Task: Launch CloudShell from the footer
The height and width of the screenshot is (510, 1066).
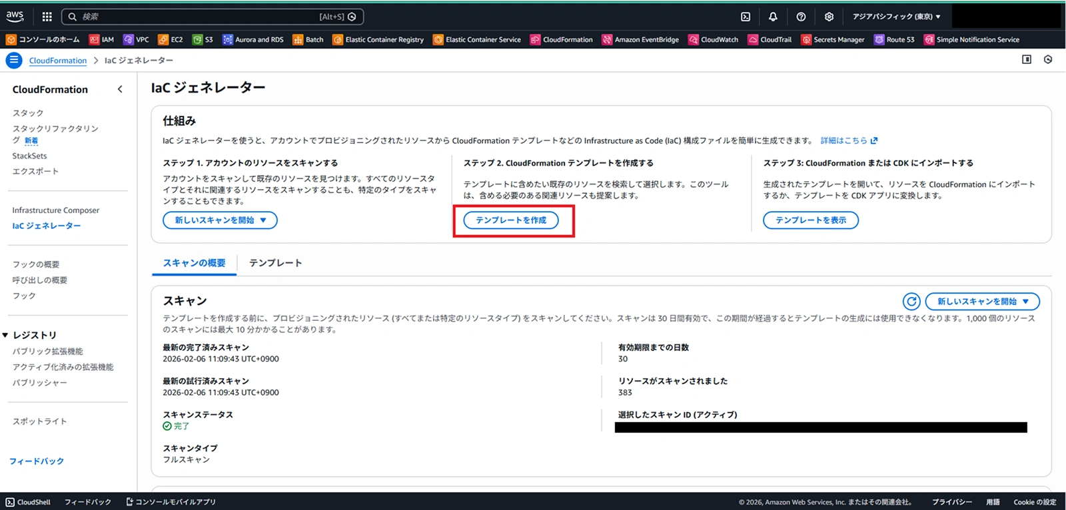Action: 28,502
